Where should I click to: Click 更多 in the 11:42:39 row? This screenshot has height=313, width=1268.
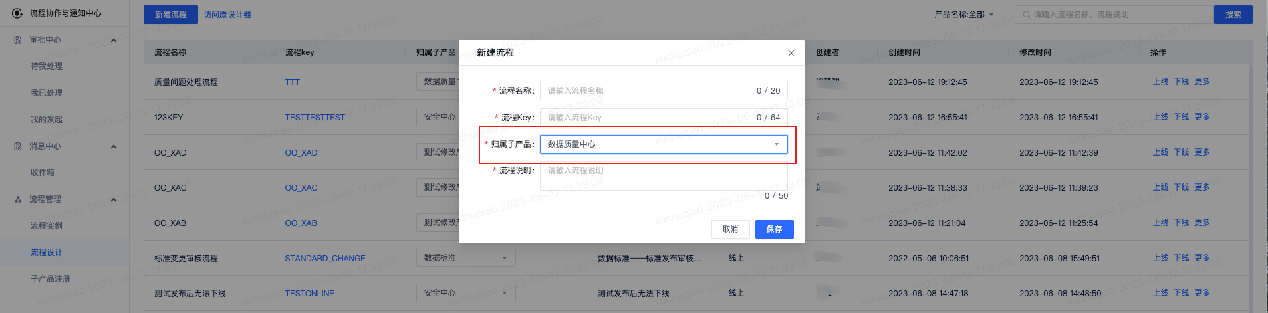tap(1202, 152)
